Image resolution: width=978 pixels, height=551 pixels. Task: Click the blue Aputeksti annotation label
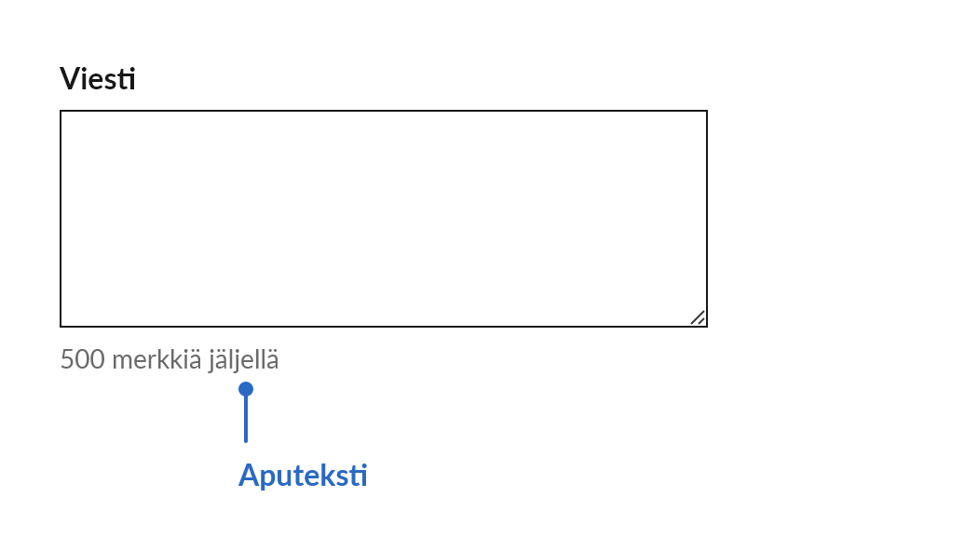tap(303, 475)
